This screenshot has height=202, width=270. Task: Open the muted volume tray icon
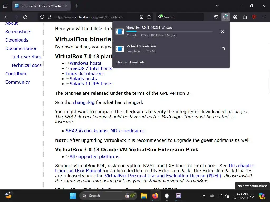227,196
